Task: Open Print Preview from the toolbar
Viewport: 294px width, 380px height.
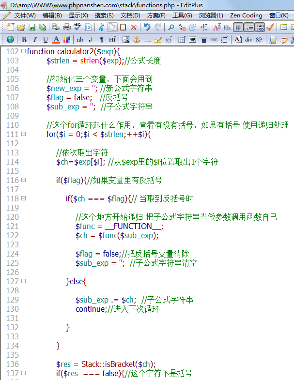Action: [56, 27]
